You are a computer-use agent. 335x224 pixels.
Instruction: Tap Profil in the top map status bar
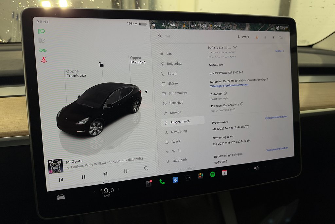[x=169, y=25]
